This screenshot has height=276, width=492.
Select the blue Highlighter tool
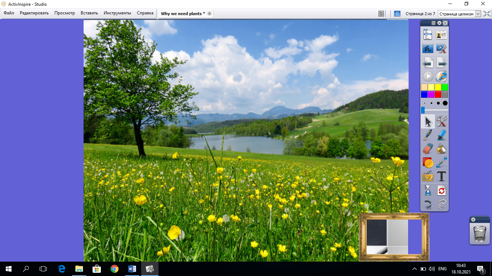442,135
